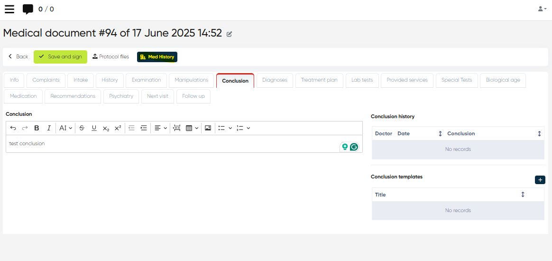
Task: Click the chat messages icon
Action: pyautogui.click(x=28, y=9)
